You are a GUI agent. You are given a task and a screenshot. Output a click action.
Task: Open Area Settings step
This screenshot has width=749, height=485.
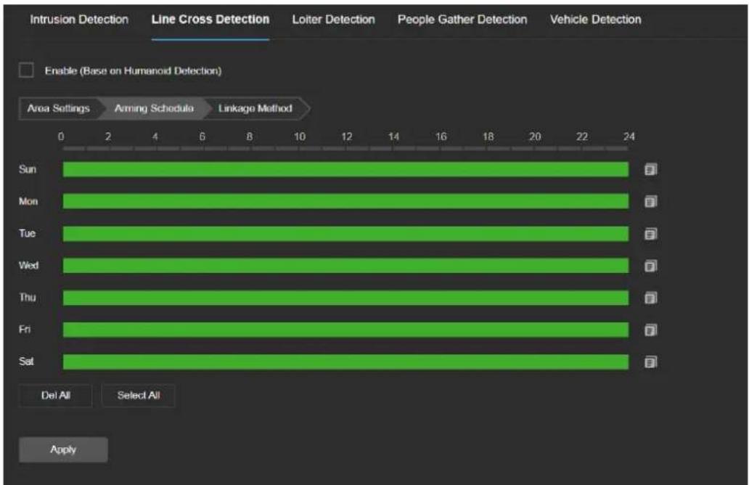(x=58, y=108)
